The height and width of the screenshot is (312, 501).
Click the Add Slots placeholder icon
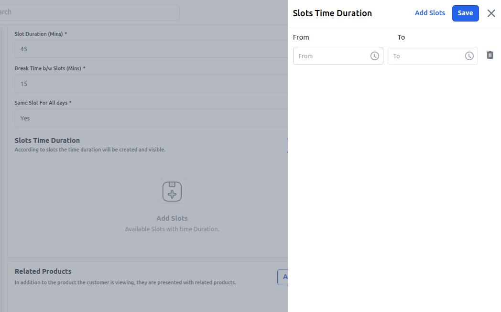(x=172, y=192)
